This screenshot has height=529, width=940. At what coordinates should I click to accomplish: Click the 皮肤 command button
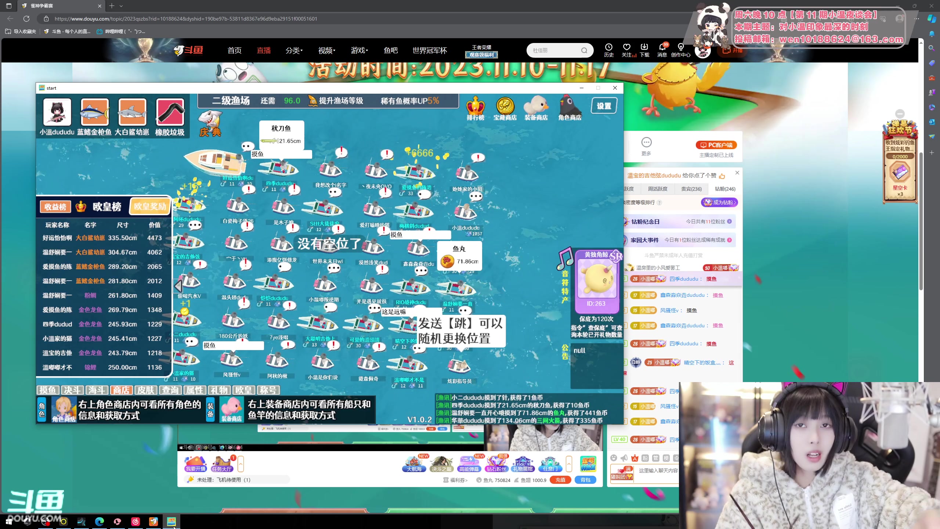click(146, 390)
